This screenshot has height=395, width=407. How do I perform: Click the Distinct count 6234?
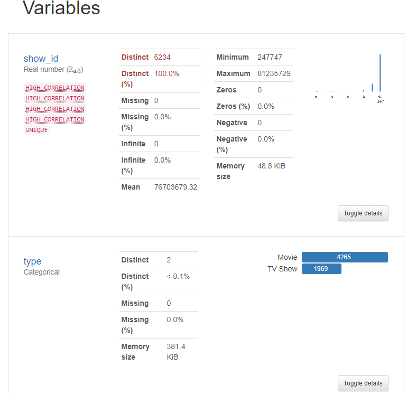pos(162,57)
